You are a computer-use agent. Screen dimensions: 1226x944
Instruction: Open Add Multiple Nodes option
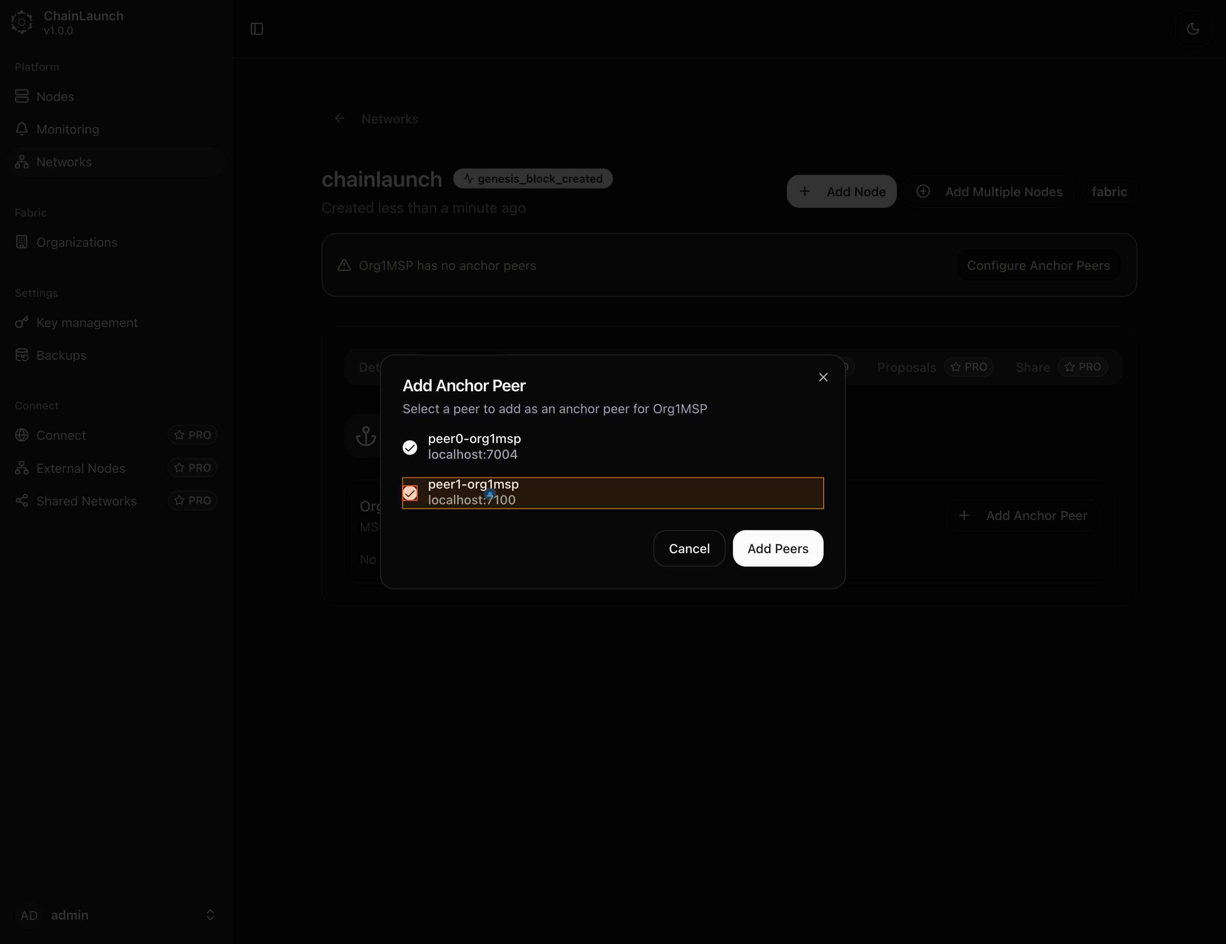tap(989, 192)
